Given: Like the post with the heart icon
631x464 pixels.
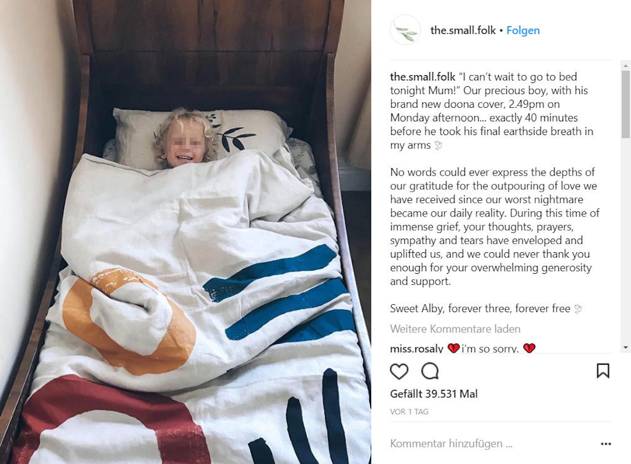Looking at the screenshot, I should [399, 371].
